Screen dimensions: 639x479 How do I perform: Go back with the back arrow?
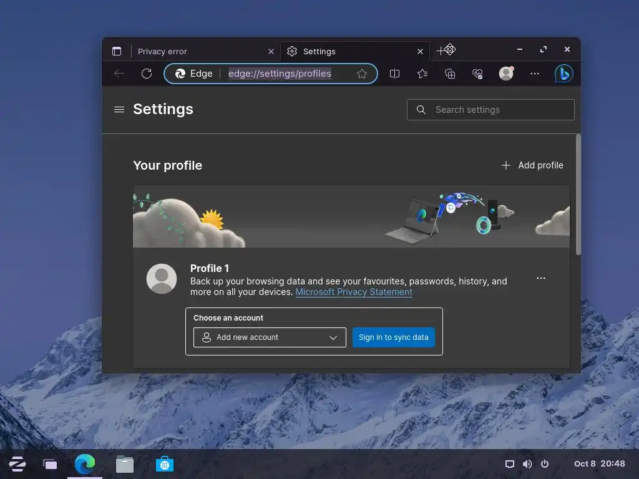[119, 74]
